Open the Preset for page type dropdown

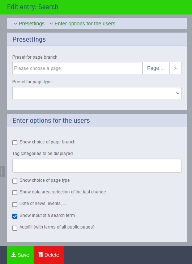[x=97, y=93]
